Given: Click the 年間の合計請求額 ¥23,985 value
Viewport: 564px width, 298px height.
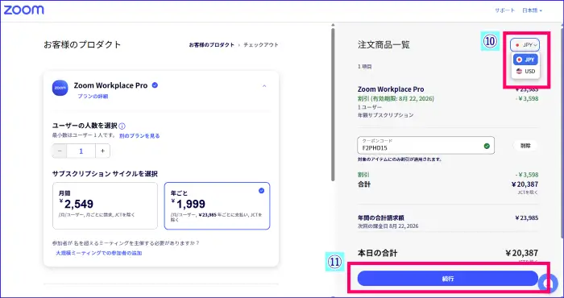Looking at the screenshot, I should [527, 217].
